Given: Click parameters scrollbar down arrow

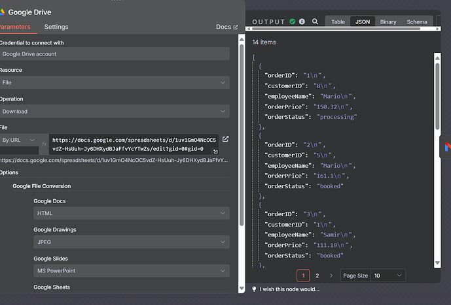Looking at the screenshot, I should (242, 288).
